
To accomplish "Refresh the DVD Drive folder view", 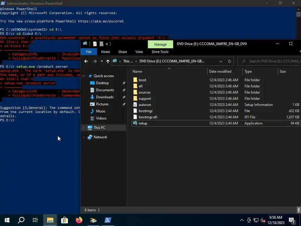I will click(229, 61).
